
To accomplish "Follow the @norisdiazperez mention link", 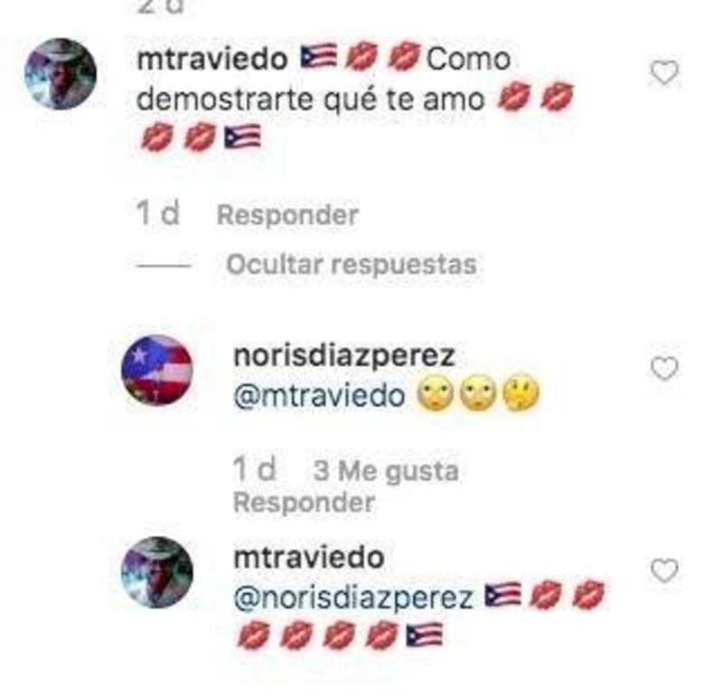I will point(353,598).
